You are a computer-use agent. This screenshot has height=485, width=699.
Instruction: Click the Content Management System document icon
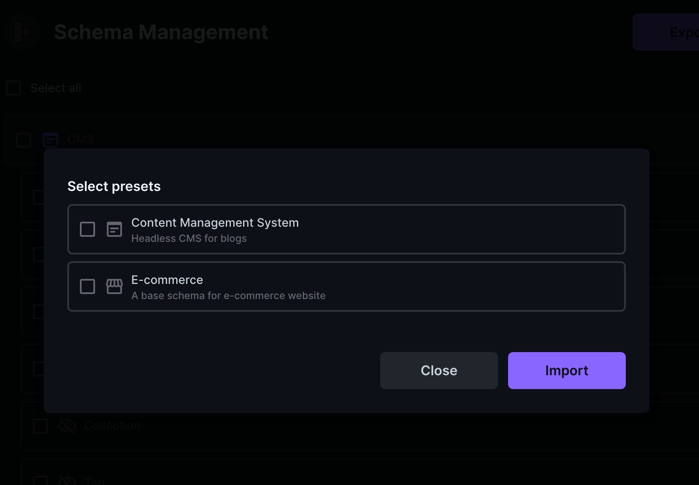pyautogui.click(x=114, y=229)
